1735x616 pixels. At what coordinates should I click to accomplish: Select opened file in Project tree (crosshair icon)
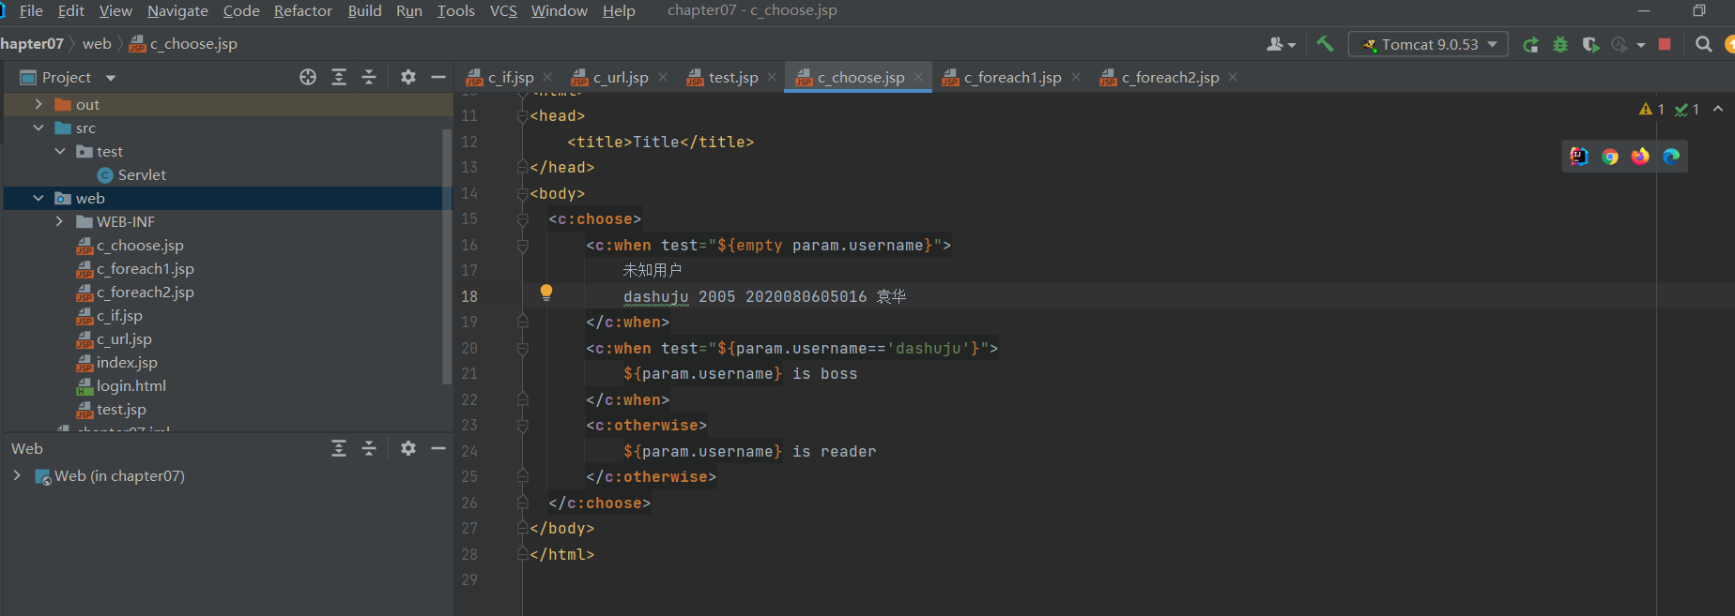pyautogui.click(x=308, y=77)
